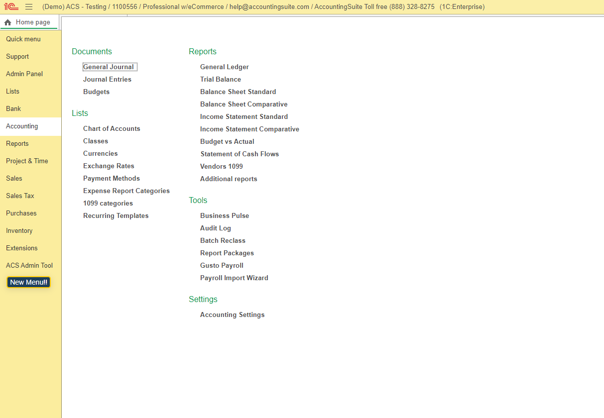Open Balance Sheet Comparative report
The width and height of the screenshot is (604, 418).
coord(244,104)
